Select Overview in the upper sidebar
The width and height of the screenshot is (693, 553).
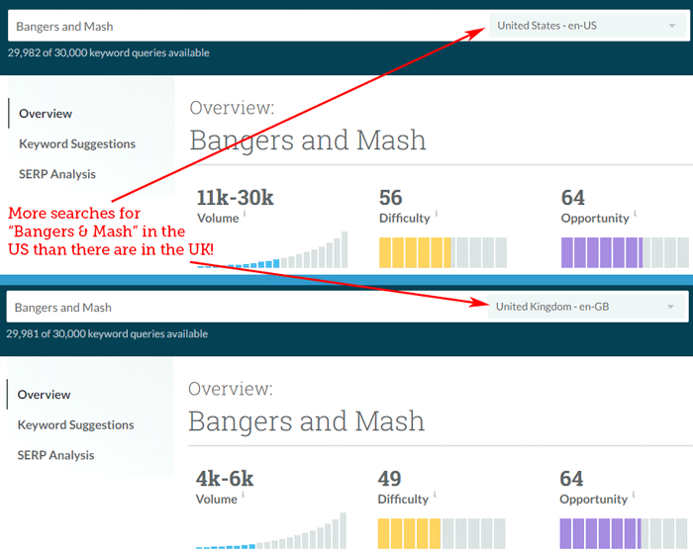[x=46, y=114]
